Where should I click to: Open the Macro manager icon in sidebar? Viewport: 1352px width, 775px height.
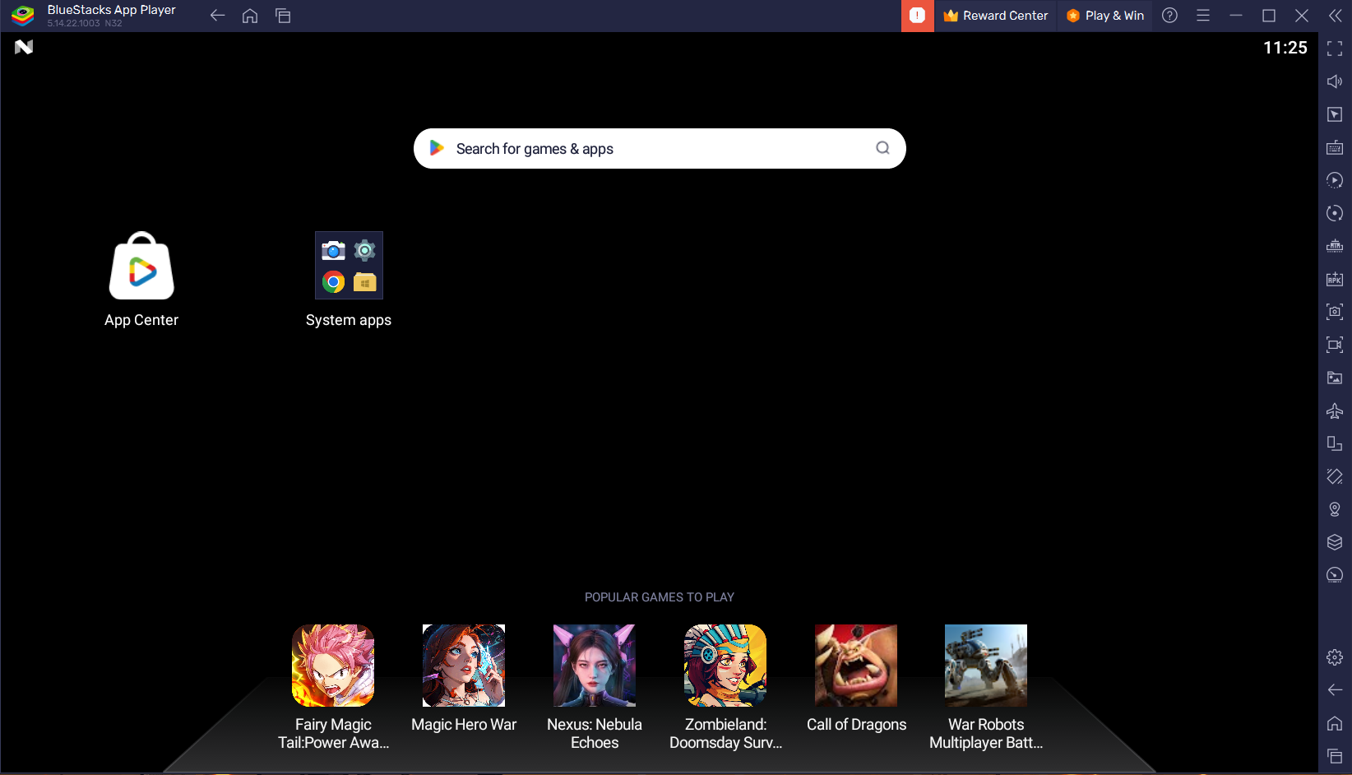coord(1335,180)
